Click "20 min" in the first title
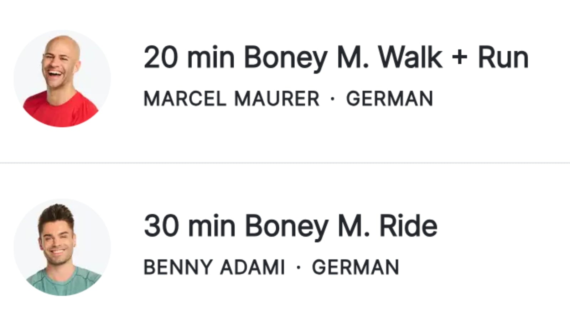The width and height of the screenshot is (570, 321). pos(189,58)
